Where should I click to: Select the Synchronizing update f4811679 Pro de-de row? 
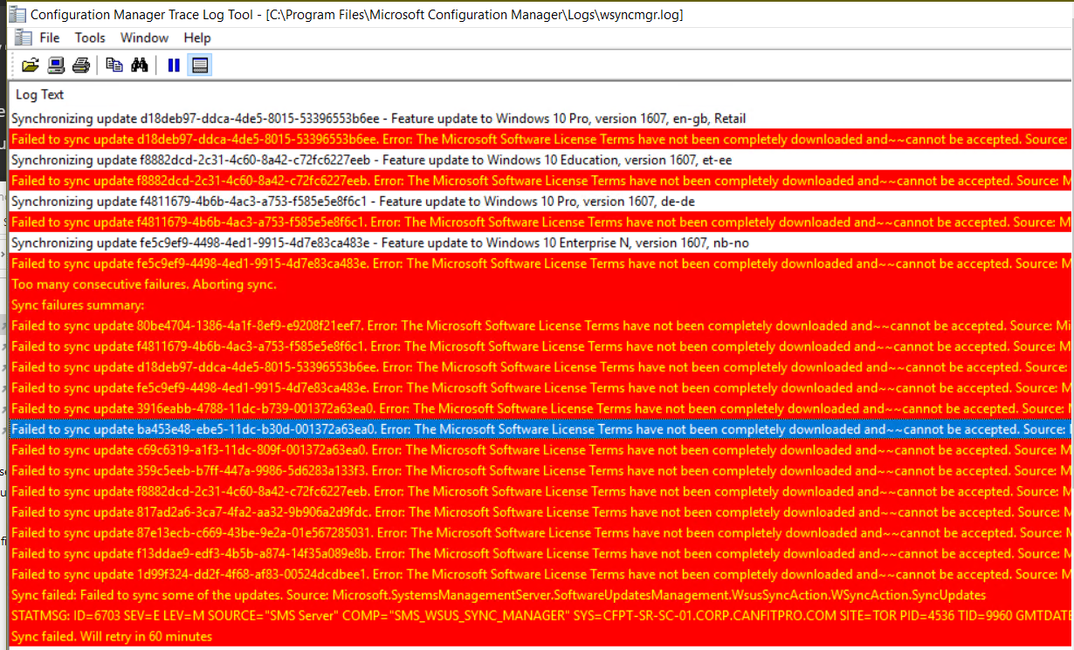540,202
